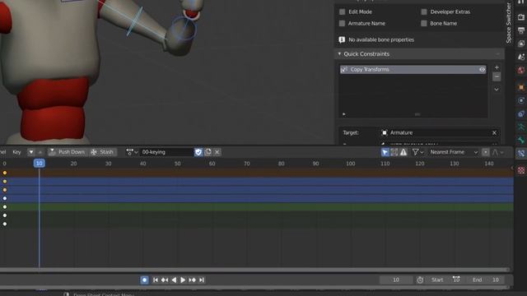The height and width of the screenshot is (296, 527).
Task: Open the green Armature data properties tab icon
Action: point(521,127)
